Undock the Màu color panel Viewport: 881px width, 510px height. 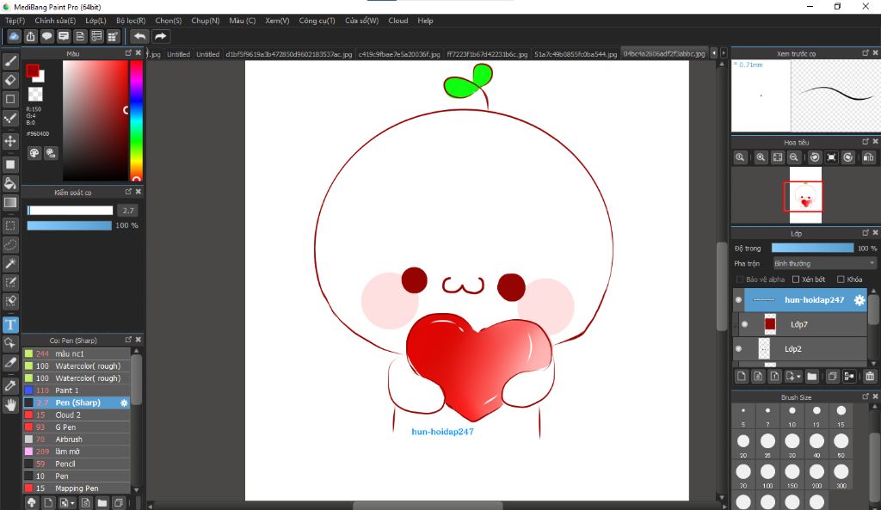(128, 52)
